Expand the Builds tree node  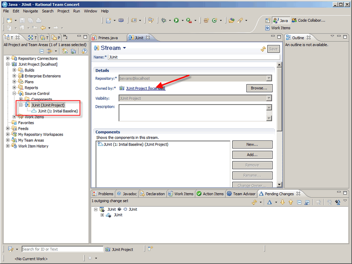(x=14, y=70)
